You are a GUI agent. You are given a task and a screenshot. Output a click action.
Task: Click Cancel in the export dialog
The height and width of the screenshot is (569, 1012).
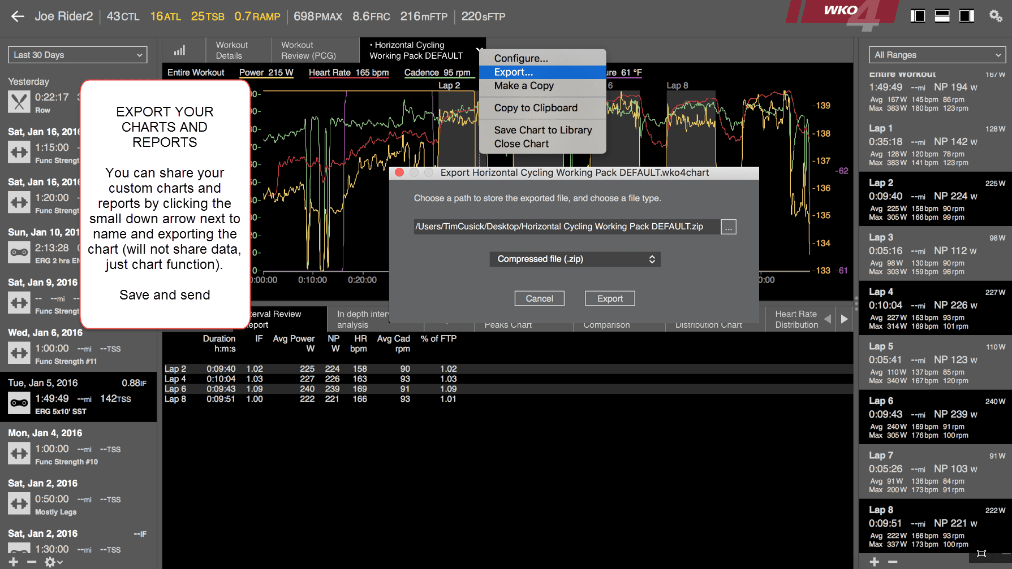pyautogui.click(x=539, y=298)
